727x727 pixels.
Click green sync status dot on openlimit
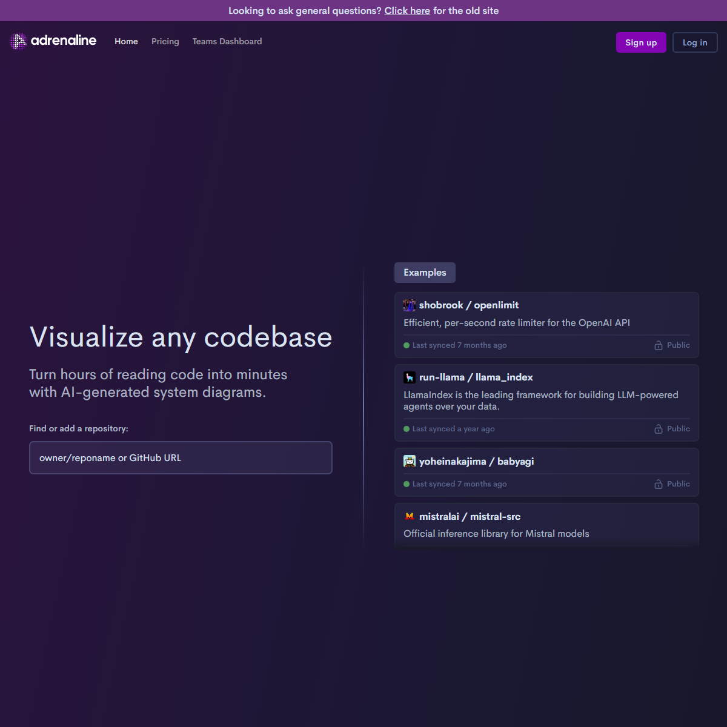[407, 345]
